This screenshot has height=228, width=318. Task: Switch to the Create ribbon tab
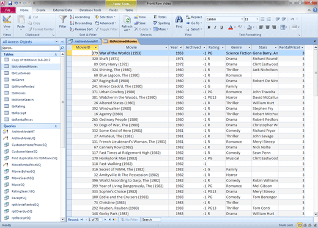click(41, 10)
